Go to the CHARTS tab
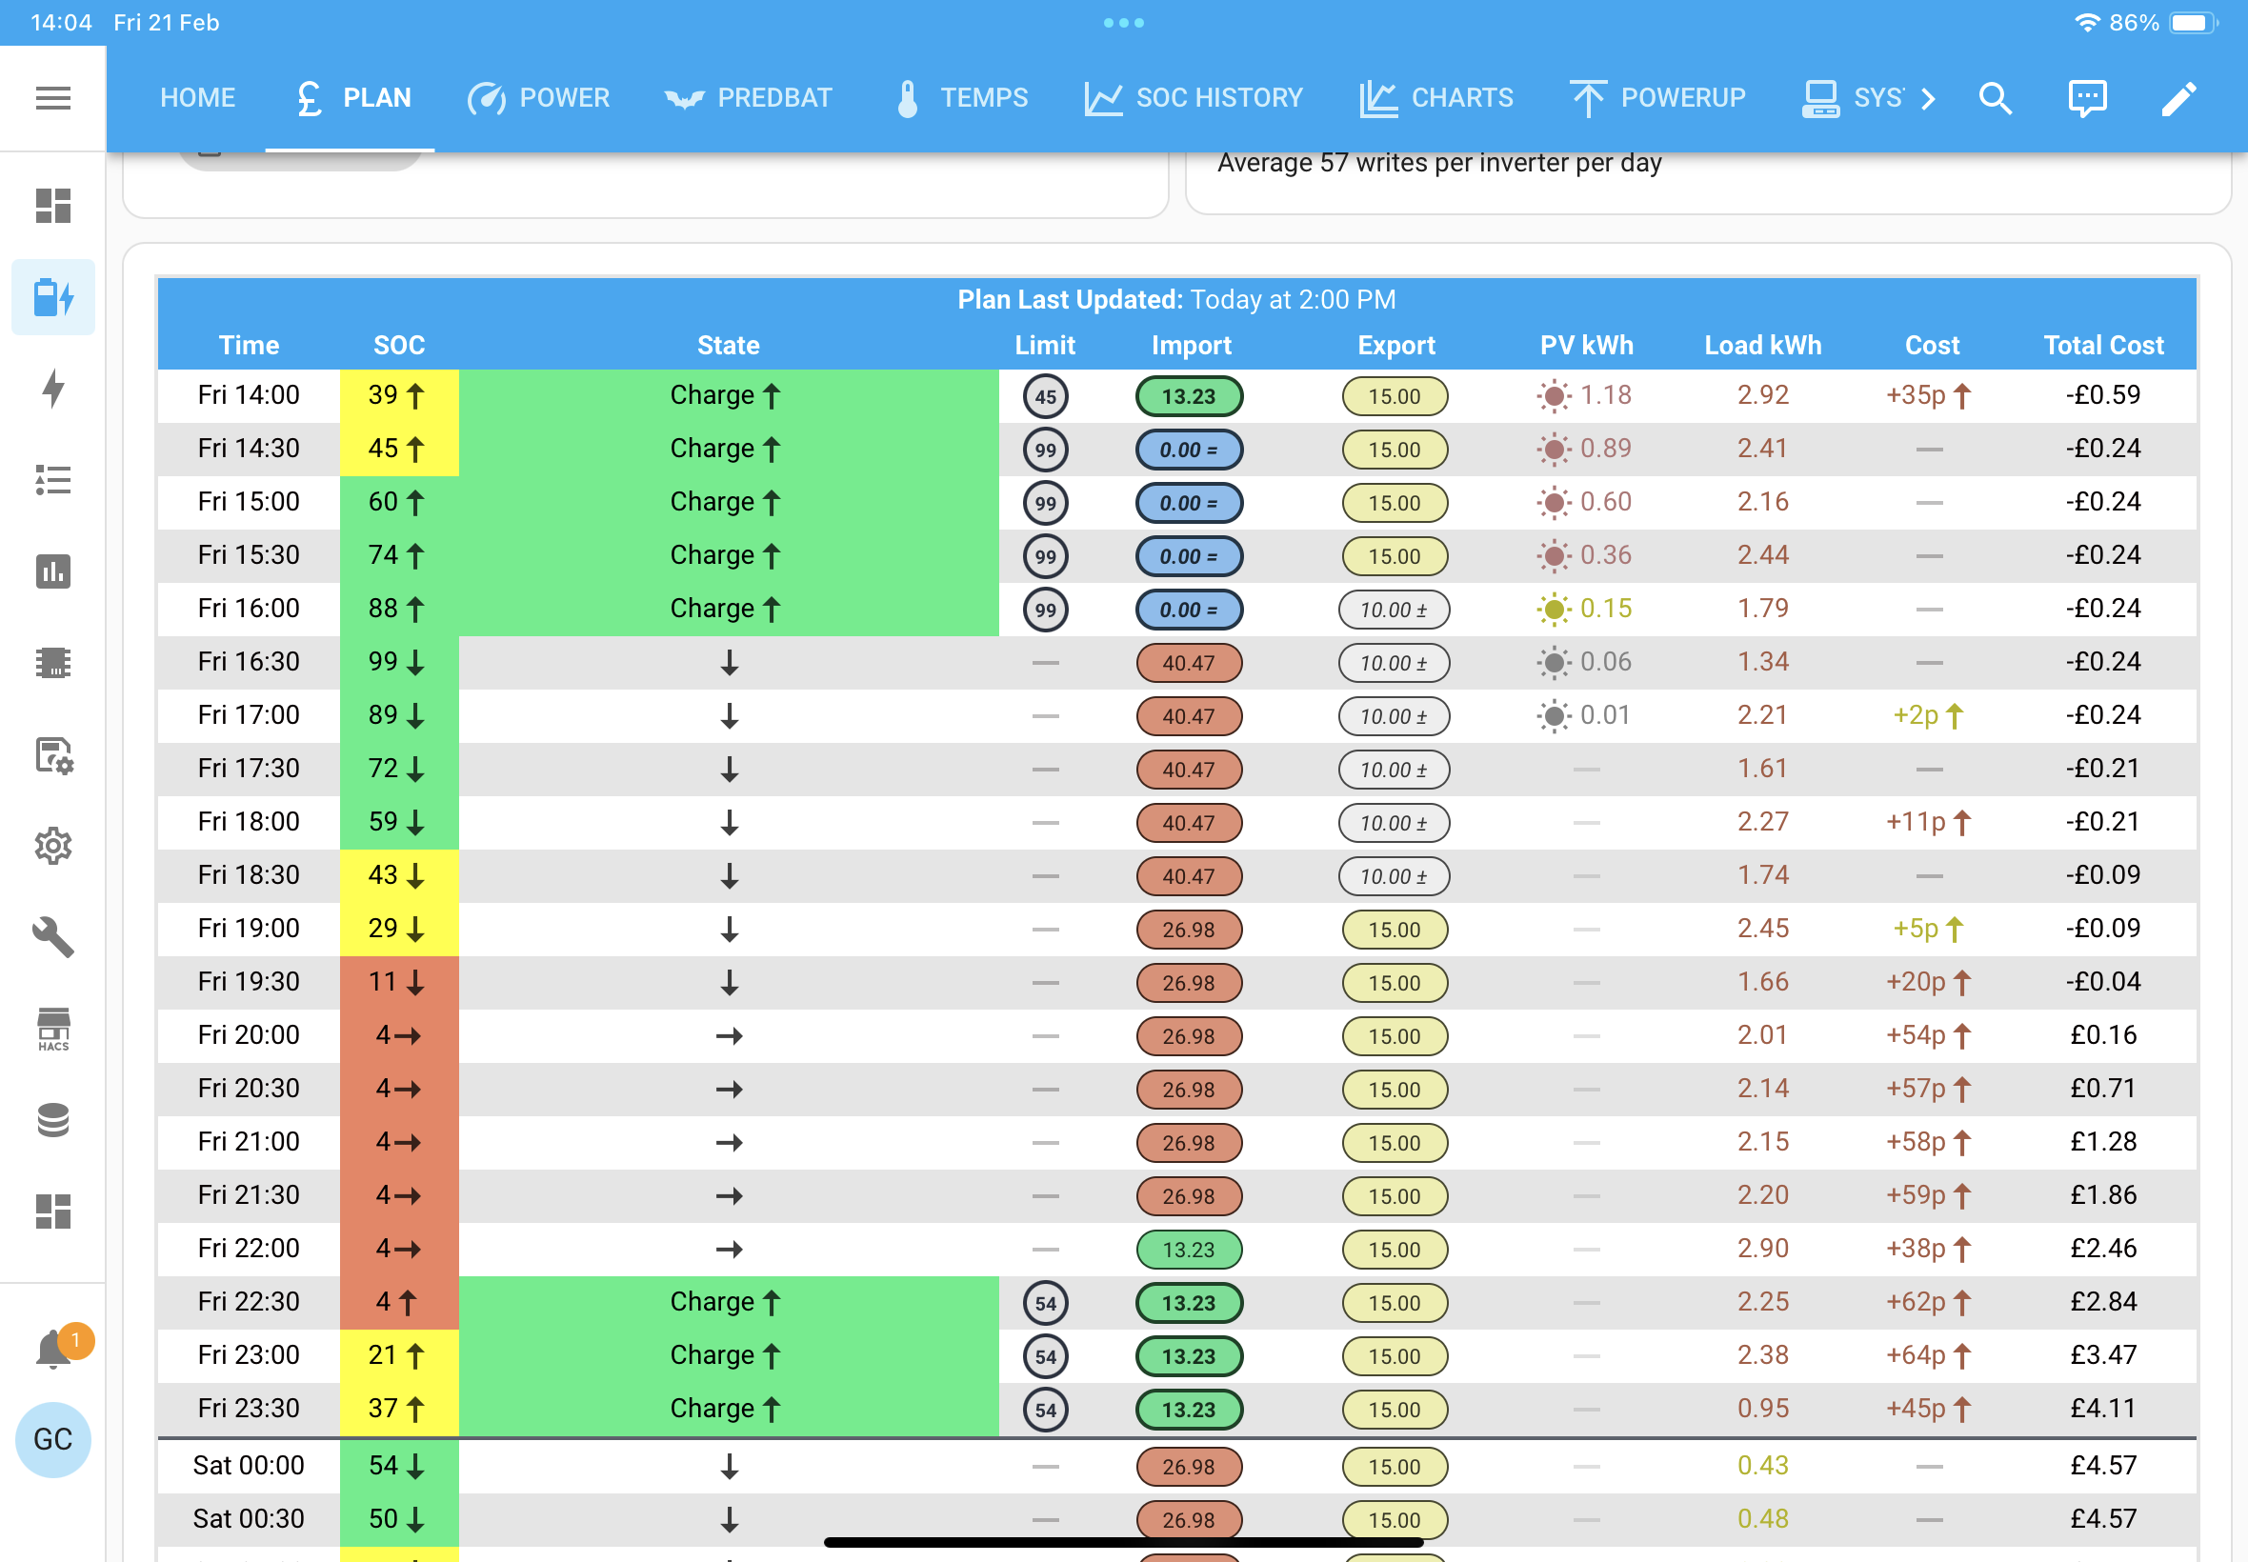 (x=1435, y=98)
